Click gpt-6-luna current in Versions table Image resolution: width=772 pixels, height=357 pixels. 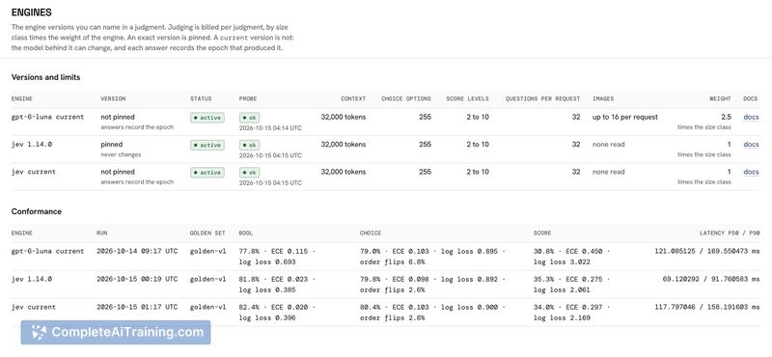click(x=47, y=117)
